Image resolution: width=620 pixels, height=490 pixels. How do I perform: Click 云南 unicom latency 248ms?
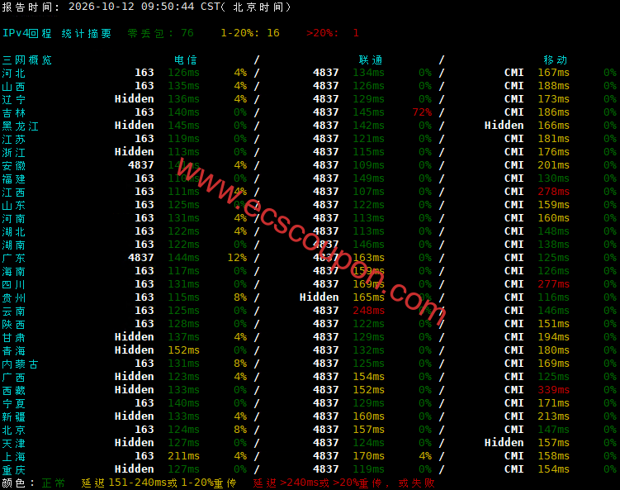click(368, 311)
